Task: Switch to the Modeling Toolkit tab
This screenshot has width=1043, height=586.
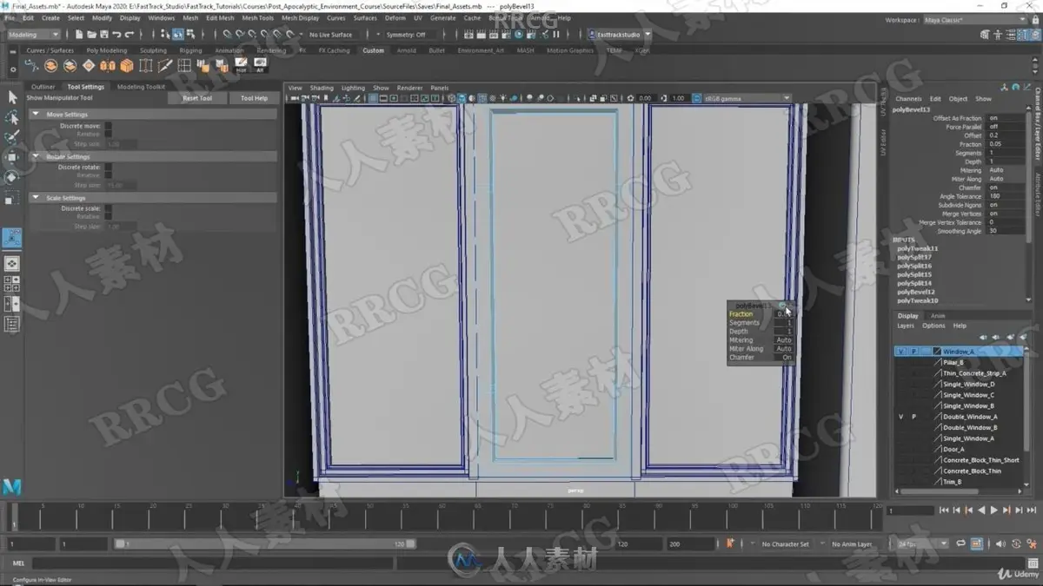Action: pos(141,87)
